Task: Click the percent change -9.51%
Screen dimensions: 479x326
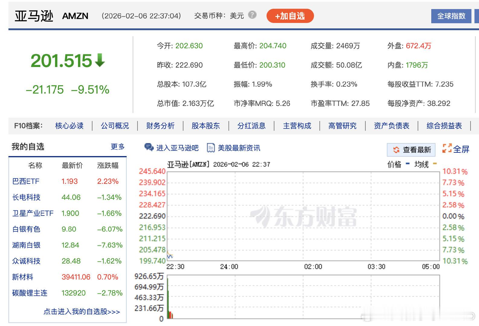Action: point(90,90)
